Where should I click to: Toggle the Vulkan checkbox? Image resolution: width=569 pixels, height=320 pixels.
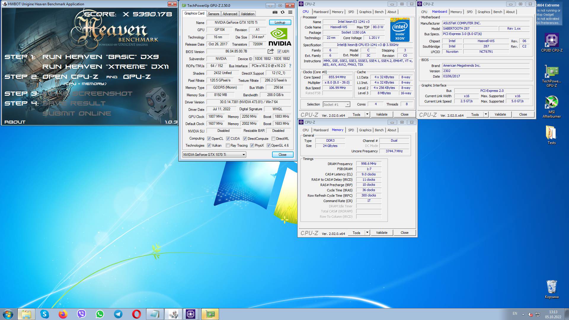tap(209, 145)
